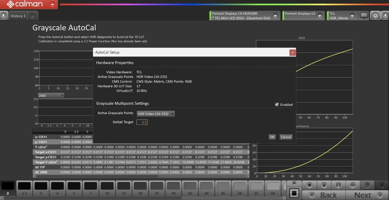Click the bottom patch strip scrollbar

[92, 198]
